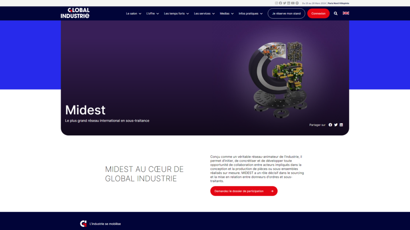Open the Le salon menu label
This screenshot has height=230, width=410.
point(131,14)
